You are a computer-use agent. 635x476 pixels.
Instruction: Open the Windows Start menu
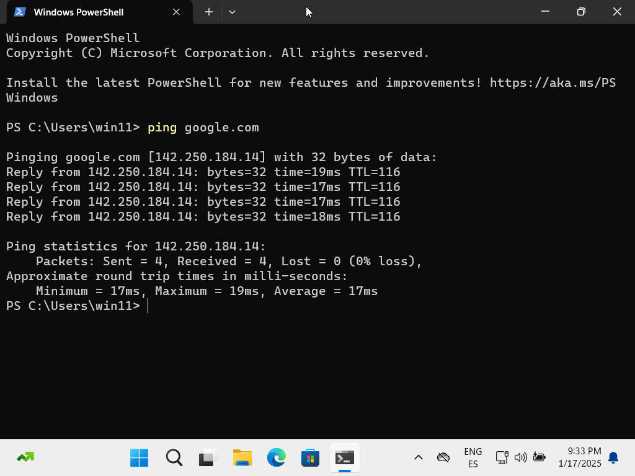click(x=139, y=458)
